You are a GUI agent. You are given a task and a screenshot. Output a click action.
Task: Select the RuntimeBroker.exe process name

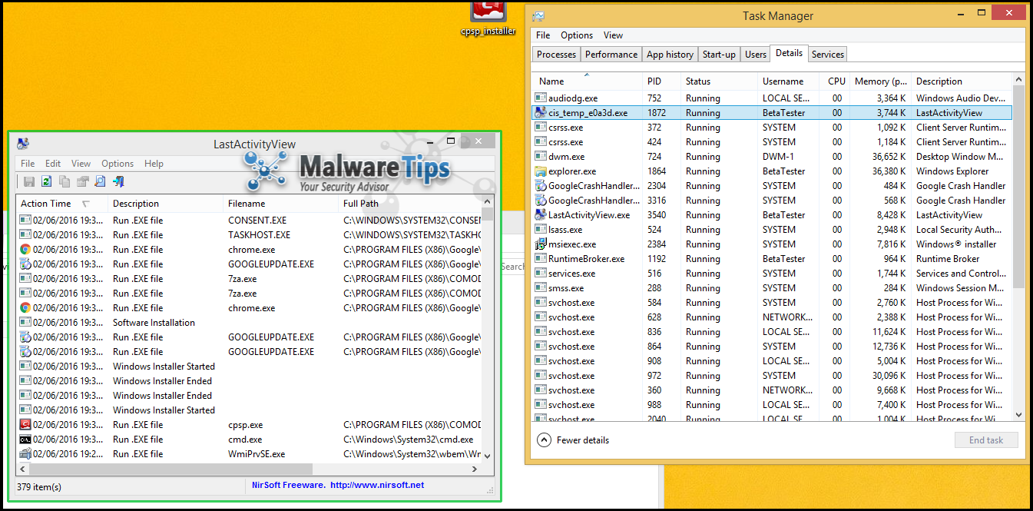(x=586, y=259)
